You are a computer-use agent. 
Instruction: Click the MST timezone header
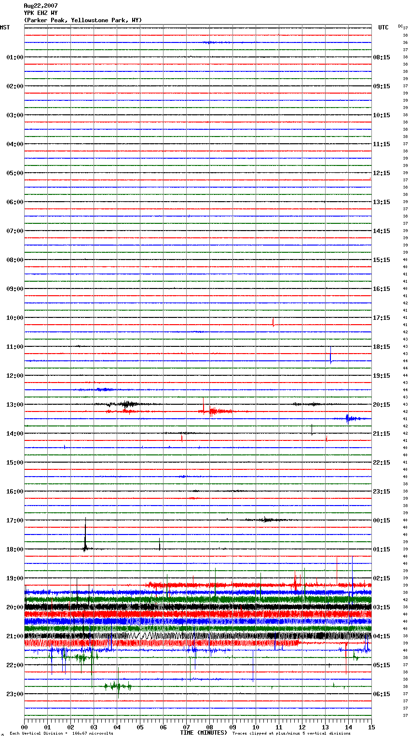[x=5, y=27]
